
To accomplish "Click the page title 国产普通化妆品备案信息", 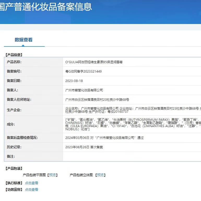I will [46, 7].
